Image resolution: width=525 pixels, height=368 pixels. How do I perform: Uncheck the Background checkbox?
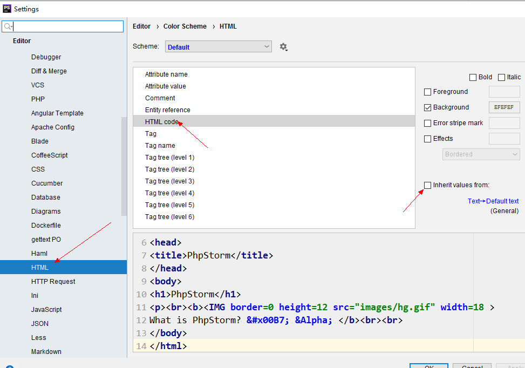427,107
